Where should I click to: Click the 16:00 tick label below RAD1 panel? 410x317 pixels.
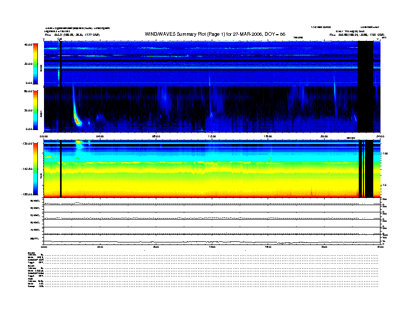(268, 136)
